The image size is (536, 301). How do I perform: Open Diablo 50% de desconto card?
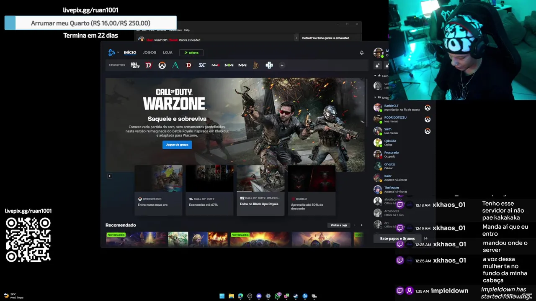click(x=312, y=190)
